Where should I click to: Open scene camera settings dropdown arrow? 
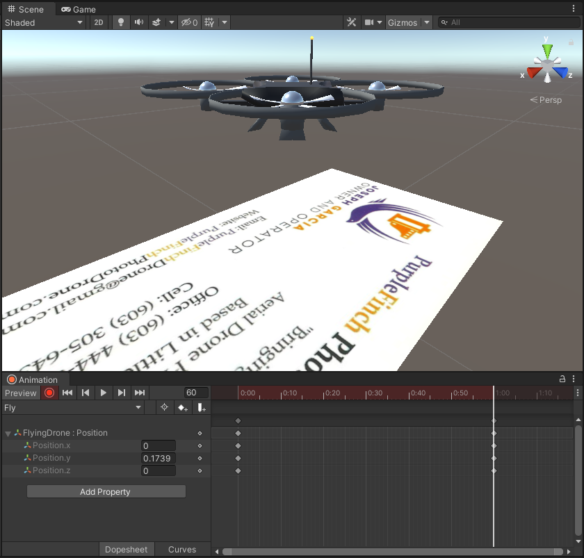click(x=380, y=22)
